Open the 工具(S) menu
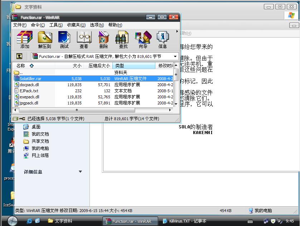The image size is (300, 226). pyautogui.click(x=56, y=25)
